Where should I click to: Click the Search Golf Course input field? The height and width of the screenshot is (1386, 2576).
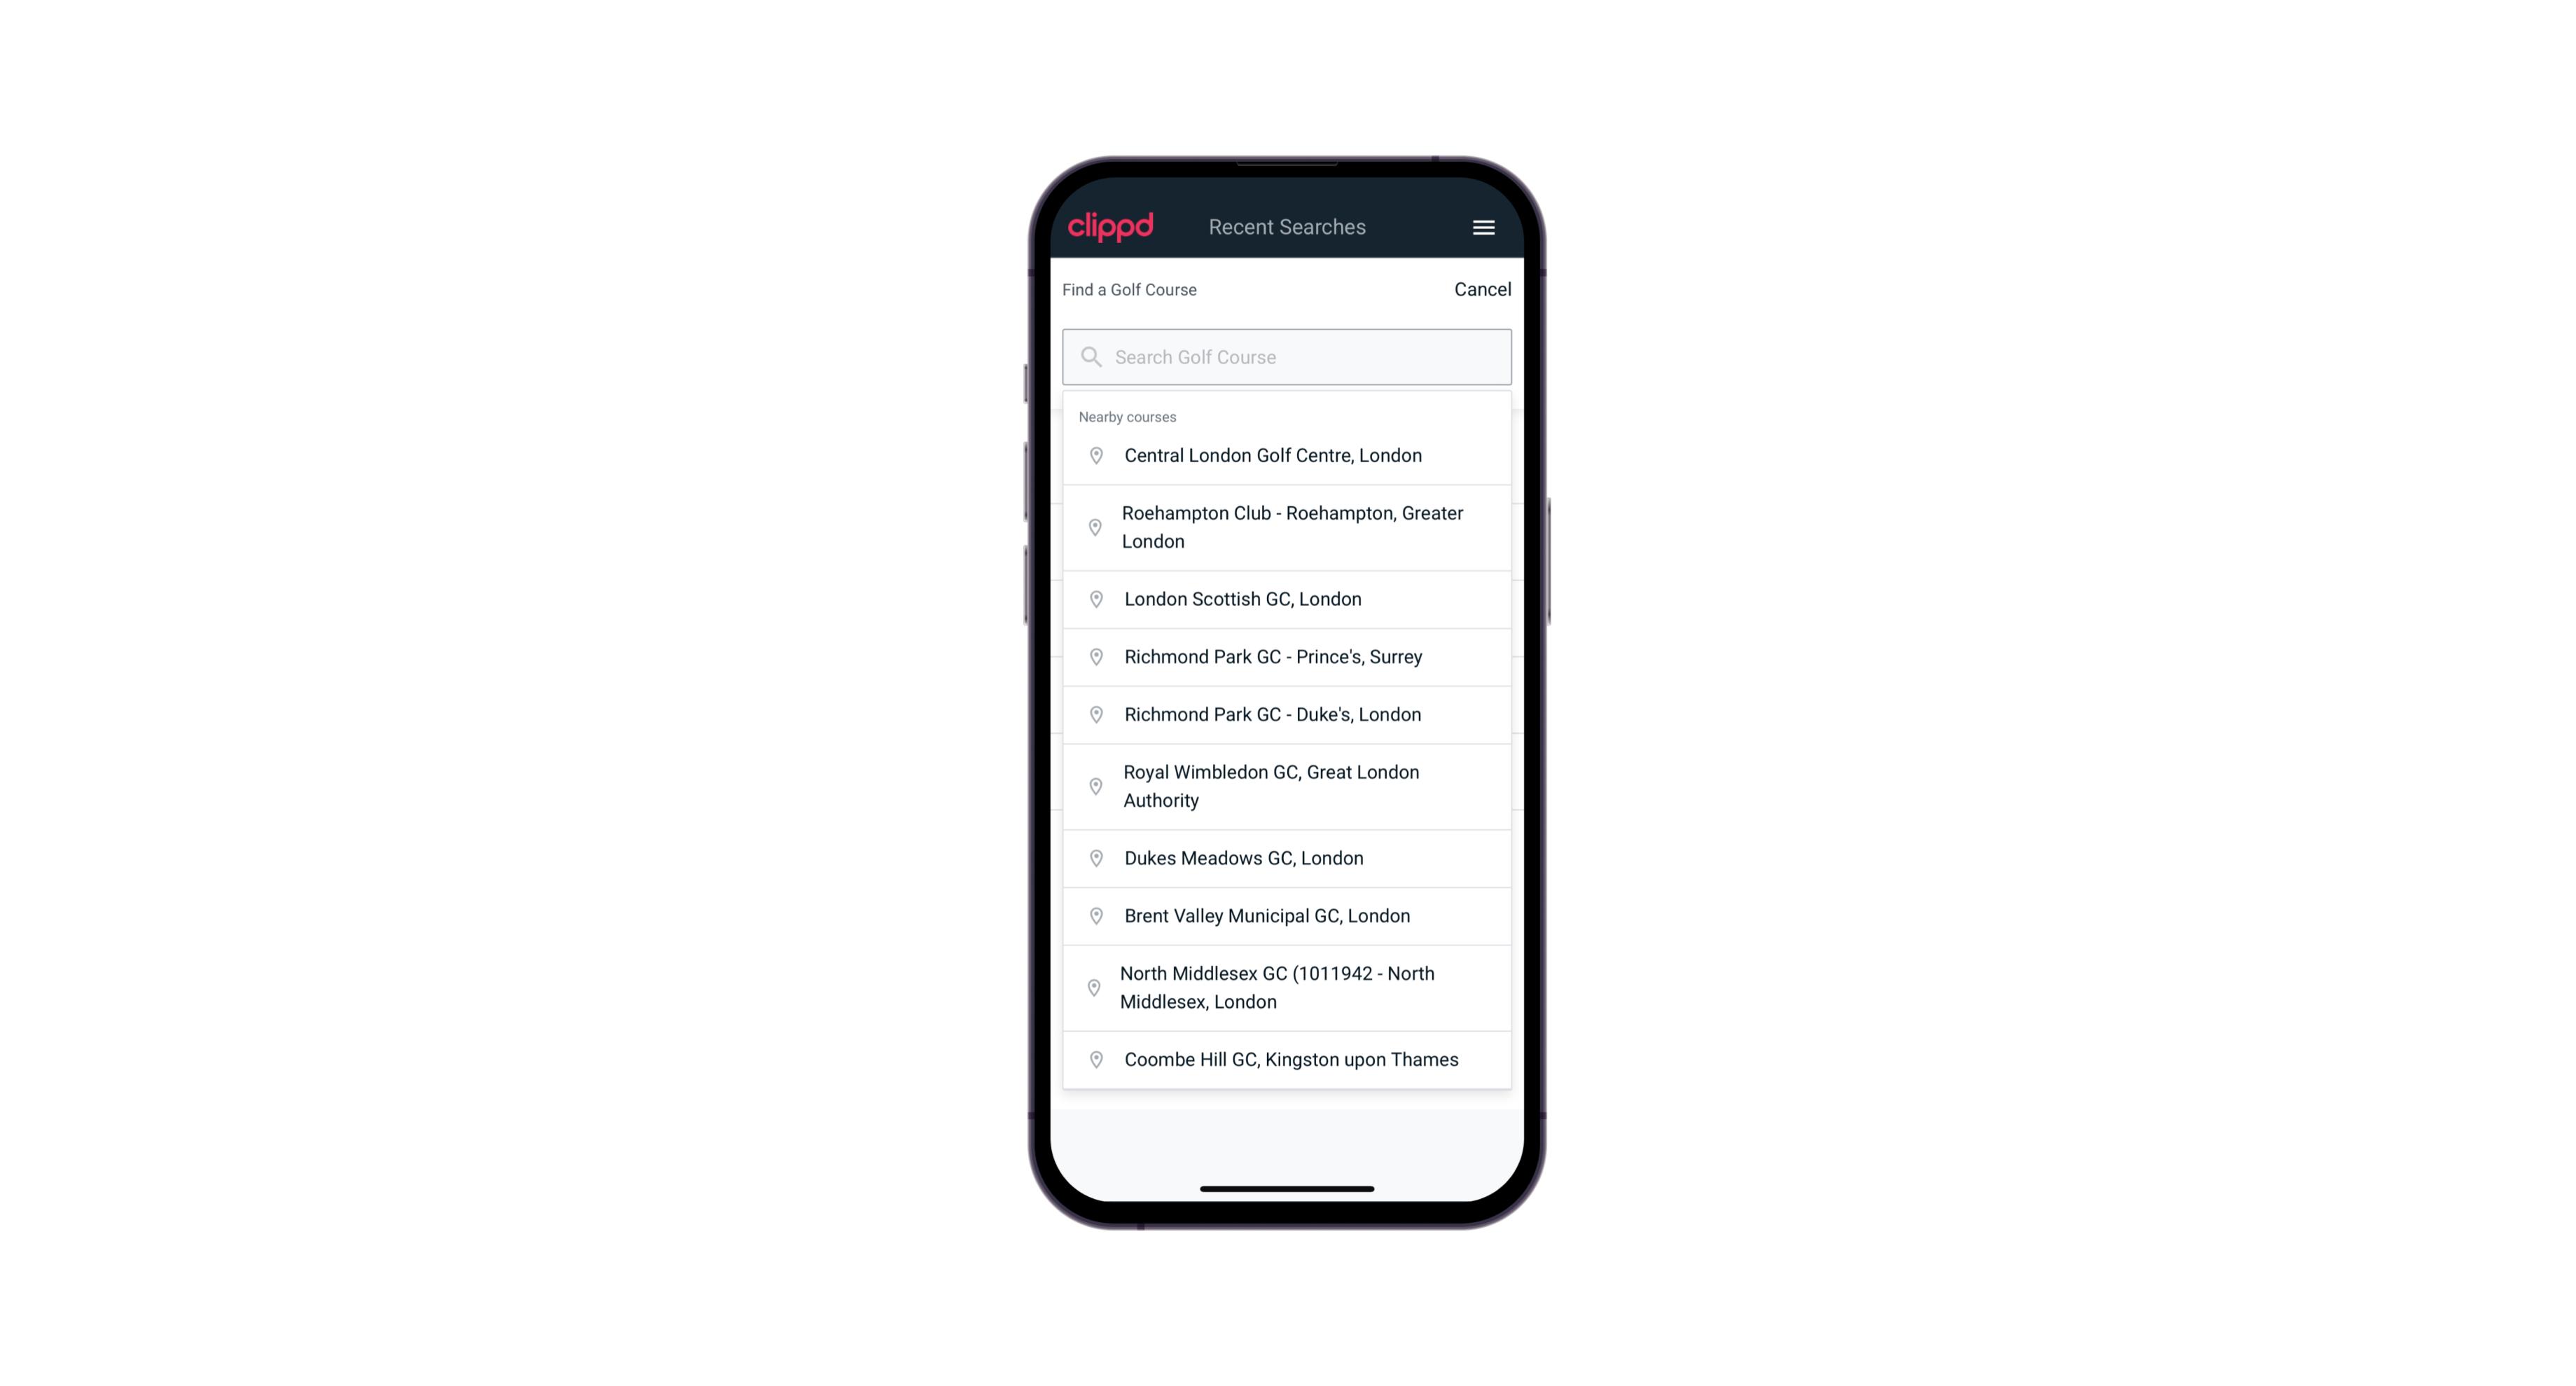(x=1287, y=355)
